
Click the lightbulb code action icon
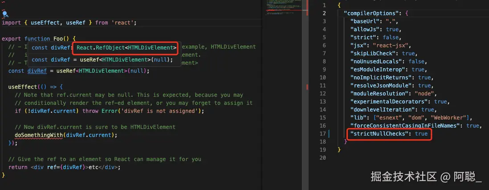coord(5,14)
